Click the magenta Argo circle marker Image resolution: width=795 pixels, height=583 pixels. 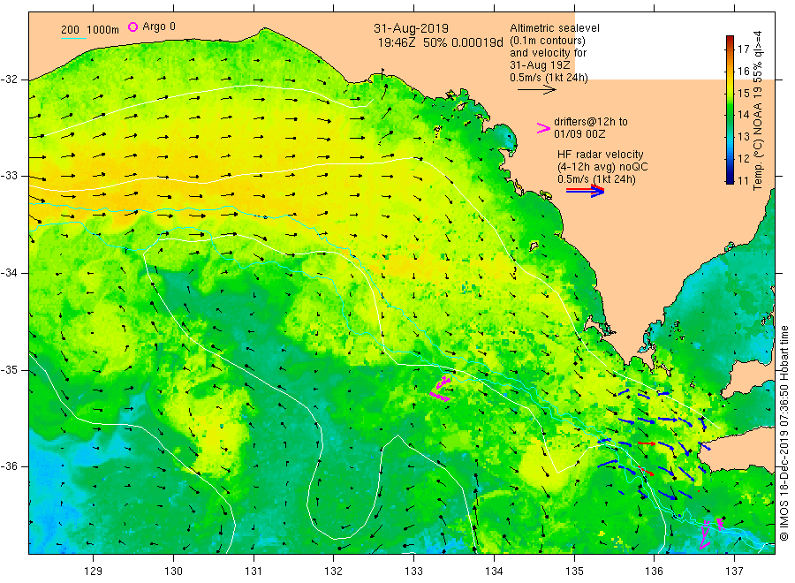click(x=132, y=26)
